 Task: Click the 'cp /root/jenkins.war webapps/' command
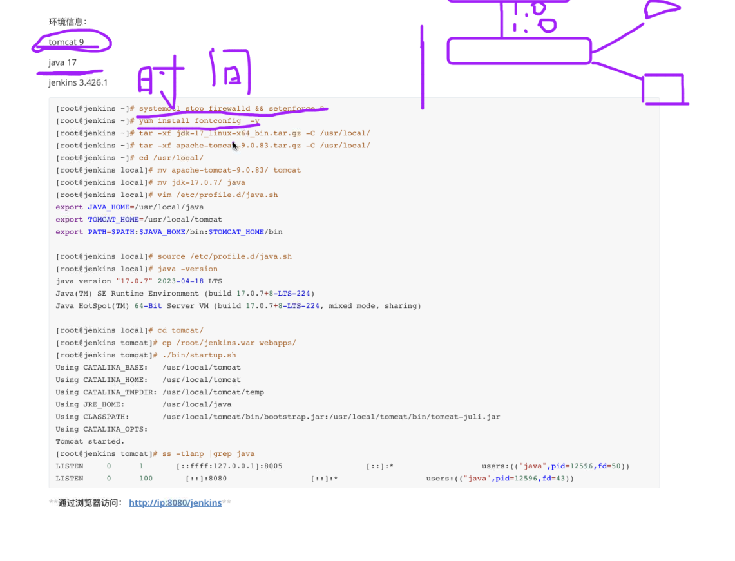pos(229,343)
